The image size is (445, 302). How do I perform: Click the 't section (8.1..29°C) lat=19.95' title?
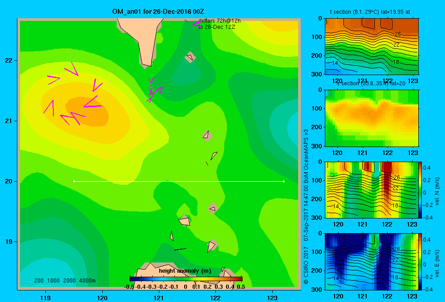point(370,12)
